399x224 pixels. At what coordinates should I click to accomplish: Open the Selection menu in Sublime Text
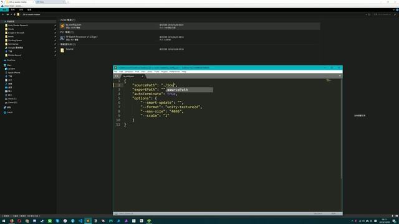pos(129,72)
